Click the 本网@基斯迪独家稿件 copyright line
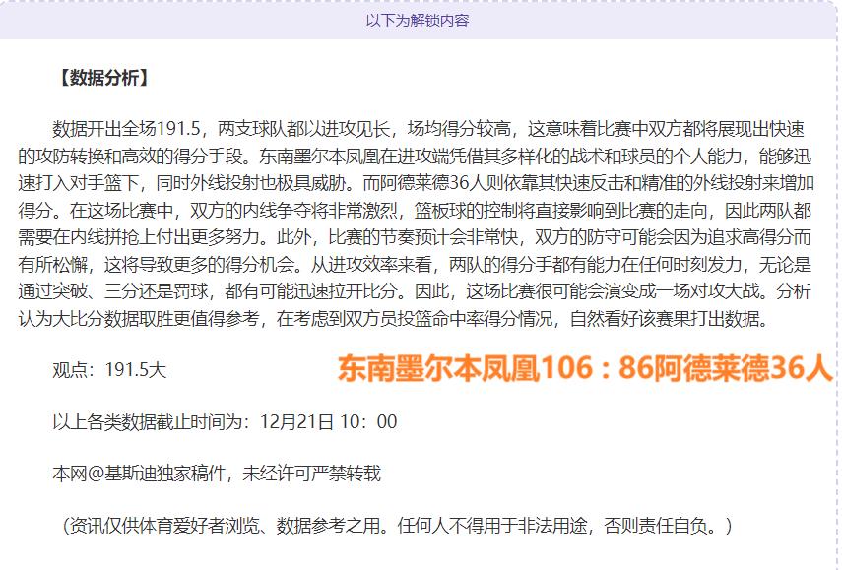Image resolution: width=842 pixels, height=570 pixels. pos(217,474)
